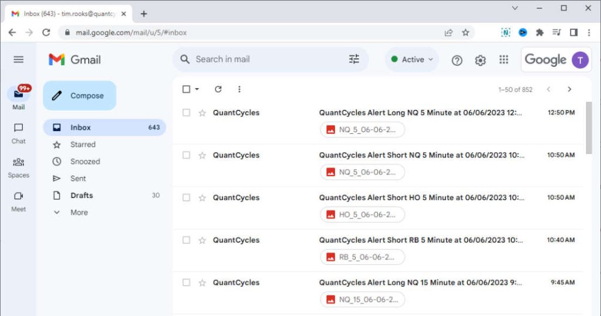Screen dimensions: 601x316
Task: Star the Short NQ 5 Minute email
Action: [x=202, y=155]
